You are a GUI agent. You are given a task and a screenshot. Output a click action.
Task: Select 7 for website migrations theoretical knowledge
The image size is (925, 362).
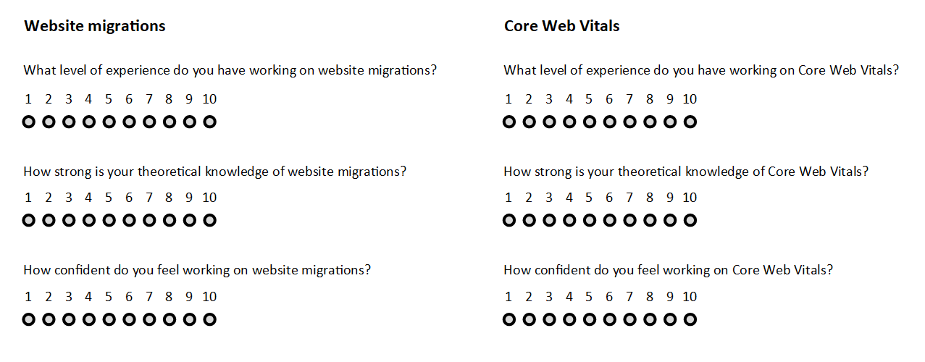click(x=149, y=221)
